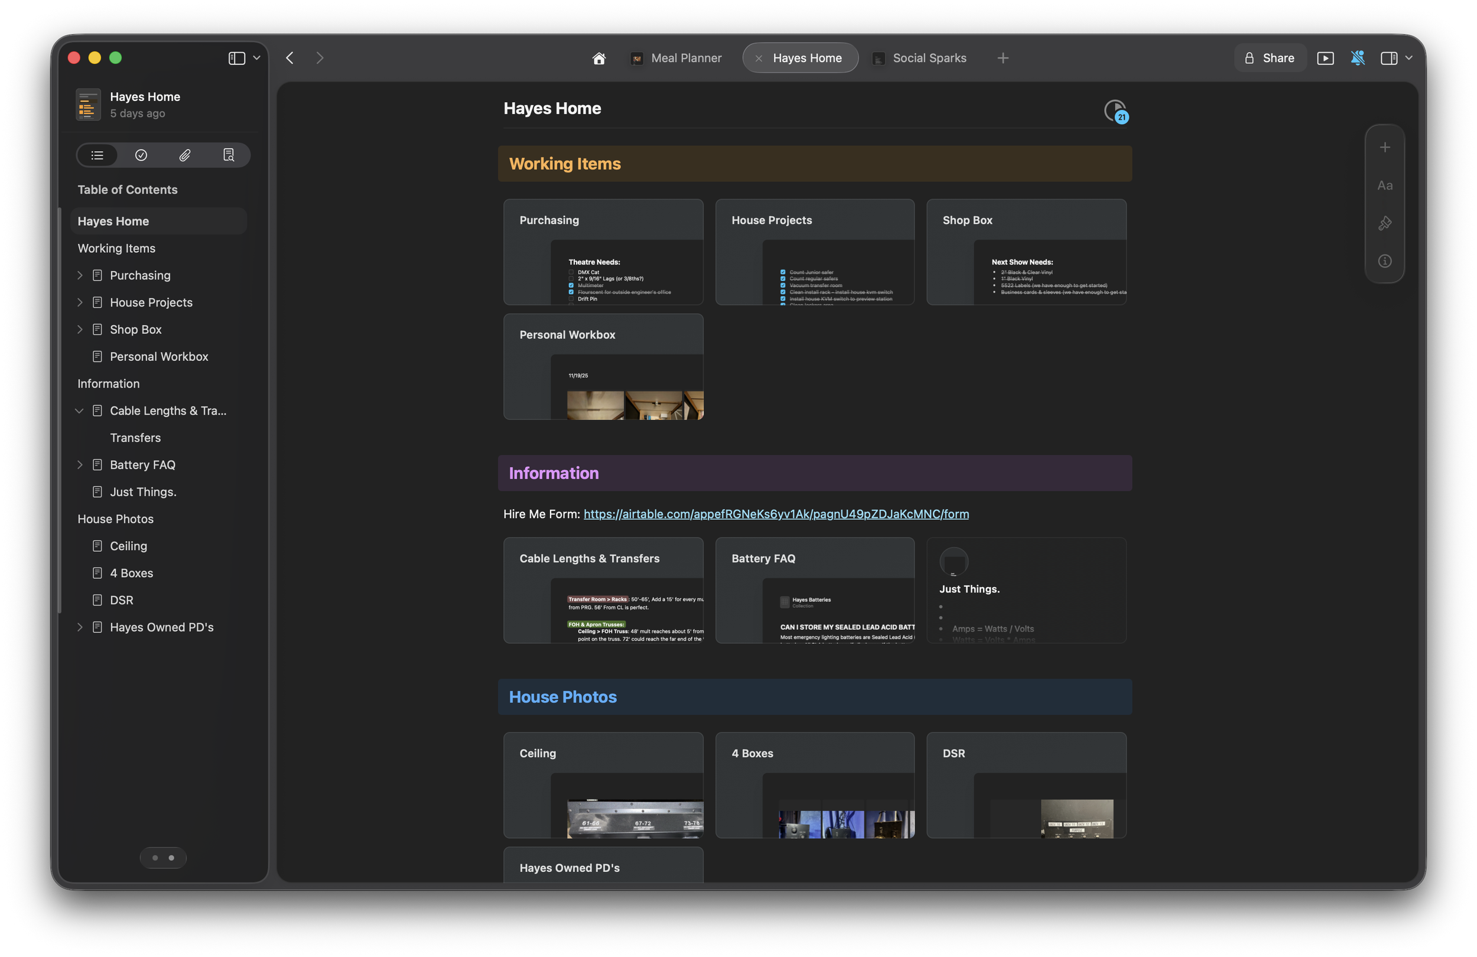This screenshot has height=957, width=1477.
Task: Open Just Things. in sidebar
Action: pyautogui.click(x=143, y=491)
